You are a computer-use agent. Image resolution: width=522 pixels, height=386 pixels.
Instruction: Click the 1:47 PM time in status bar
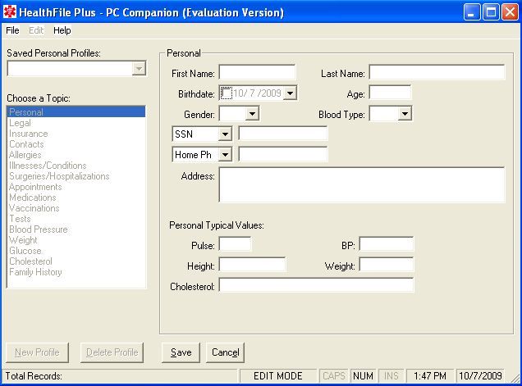tap(430, 376)
